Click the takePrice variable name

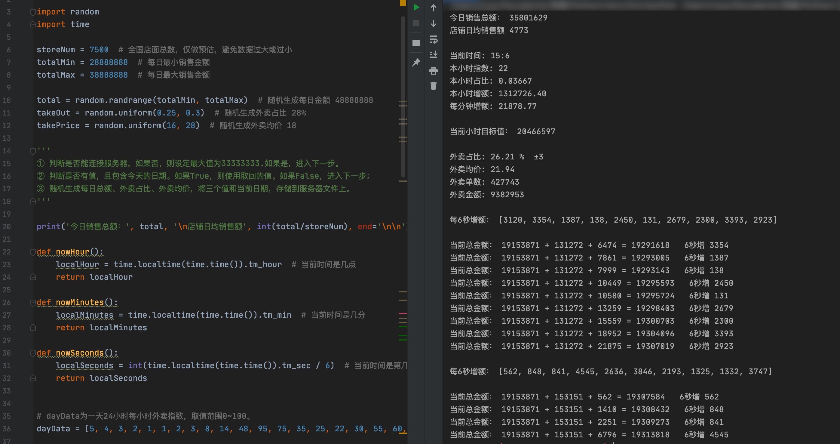(58, 125)
